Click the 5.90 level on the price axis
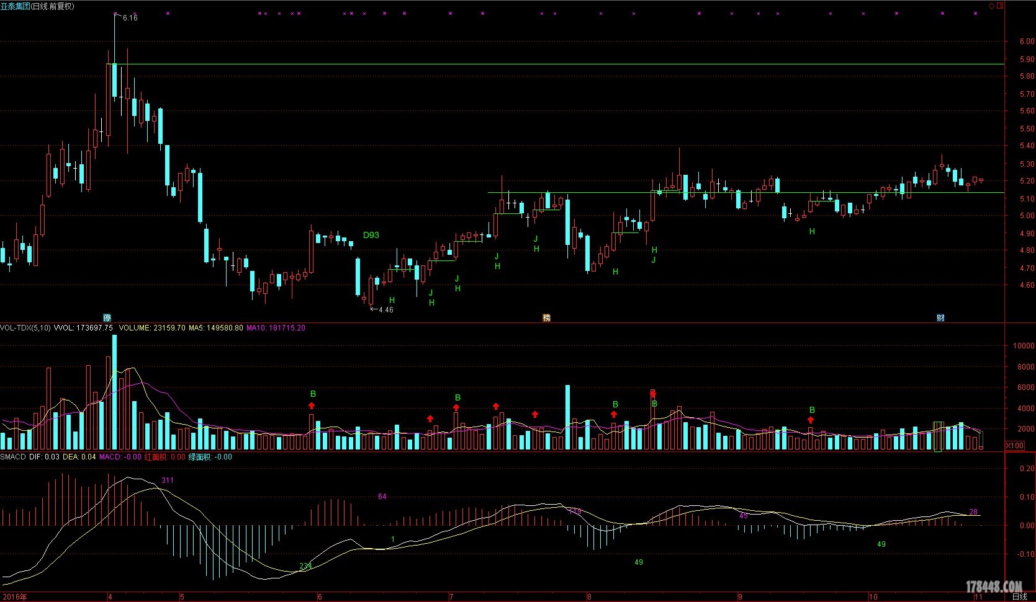The image size is (1036, 602). pos(1026,60)
